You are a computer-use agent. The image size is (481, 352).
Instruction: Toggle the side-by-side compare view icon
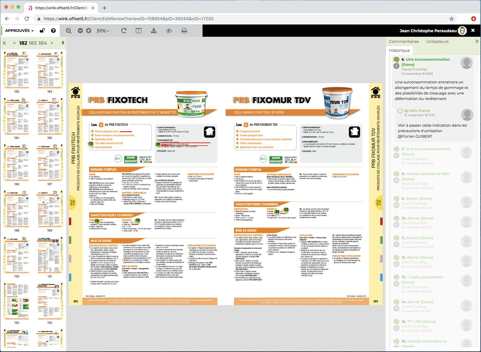139,31
